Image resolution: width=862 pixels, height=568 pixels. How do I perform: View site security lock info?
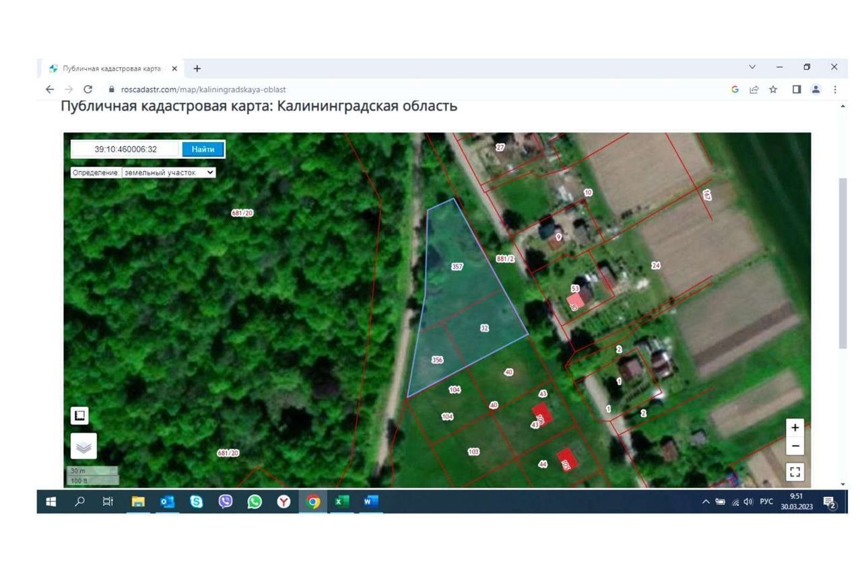[x=112, y=90]
